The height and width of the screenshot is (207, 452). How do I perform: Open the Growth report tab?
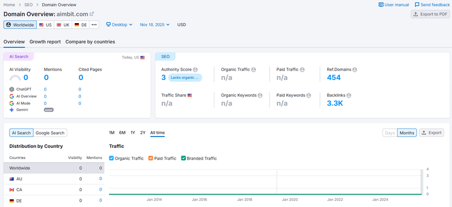coord(45,42)
